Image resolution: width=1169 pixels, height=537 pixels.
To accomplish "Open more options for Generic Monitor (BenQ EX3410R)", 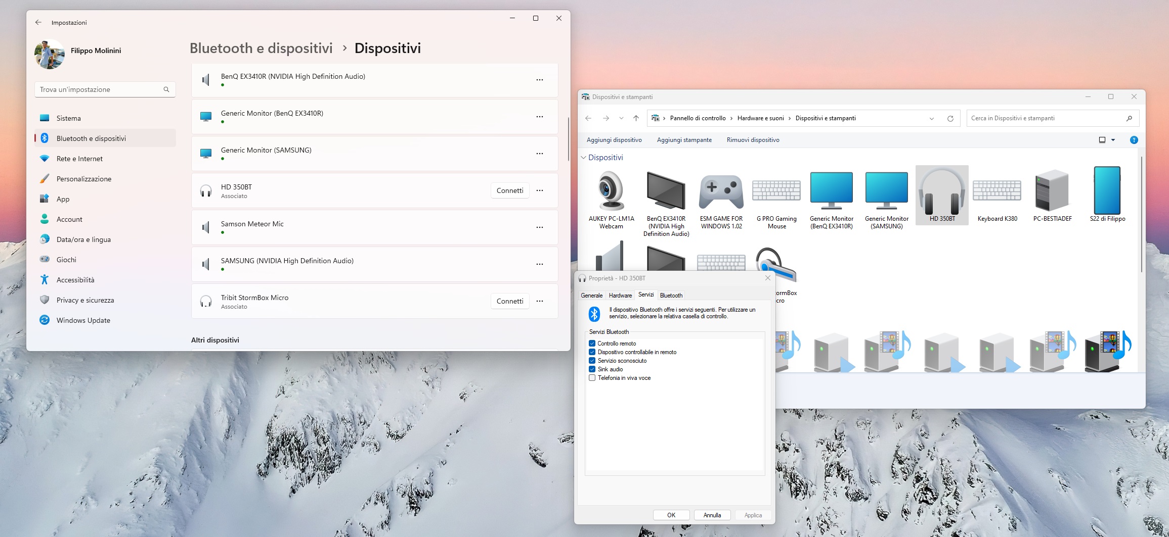I will tap(540, 117).
